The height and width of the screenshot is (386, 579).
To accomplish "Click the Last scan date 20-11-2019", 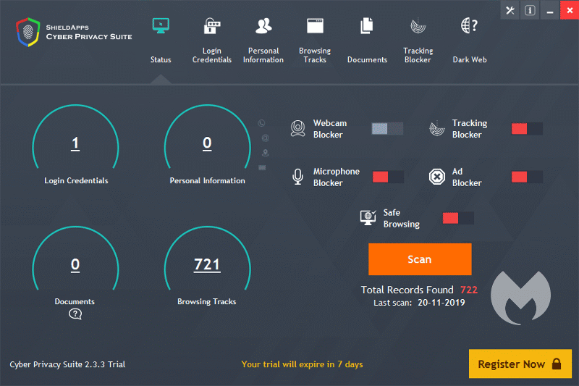I will pos(441,303).
